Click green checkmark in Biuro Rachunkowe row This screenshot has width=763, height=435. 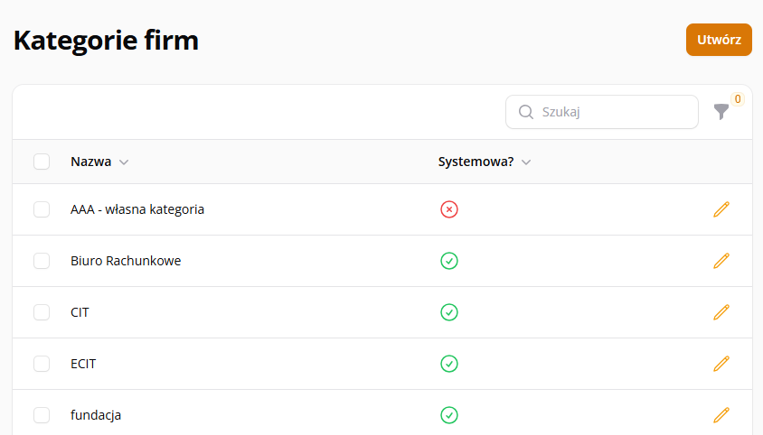click(x=449, y=261)
